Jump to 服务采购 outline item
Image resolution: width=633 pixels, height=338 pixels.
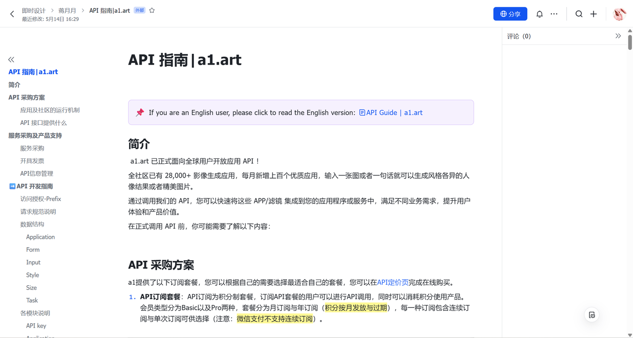coord(32,148)
